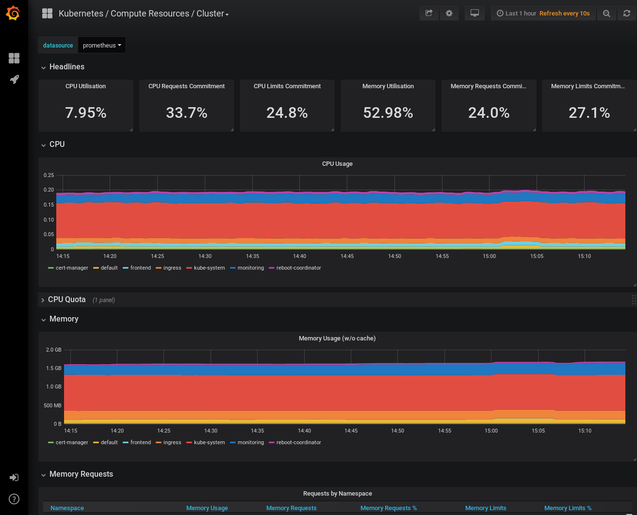The width and height of the screenshot is (637, 515).
Task: Click cert-manager color swatch in CPU legend
Action: pos(51,268)
